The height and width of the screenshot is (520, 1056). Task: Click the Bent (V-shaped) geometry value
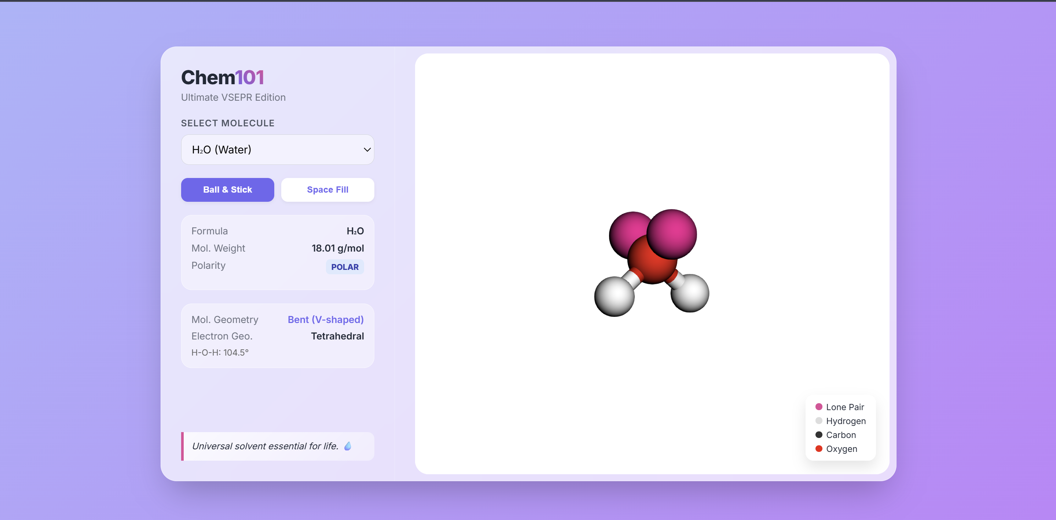click(326, 319)
